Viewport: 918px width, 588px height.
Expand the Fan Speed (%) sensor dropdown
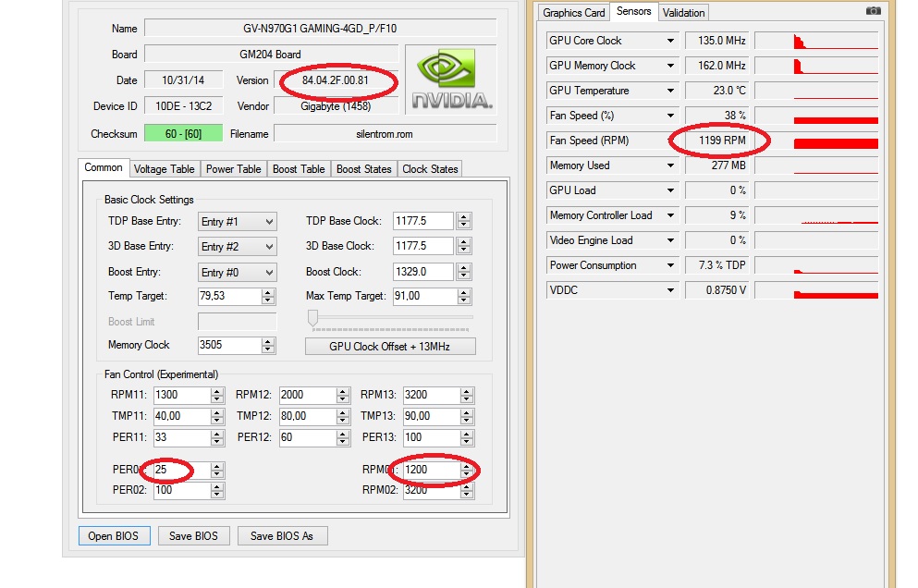point(670,116)
